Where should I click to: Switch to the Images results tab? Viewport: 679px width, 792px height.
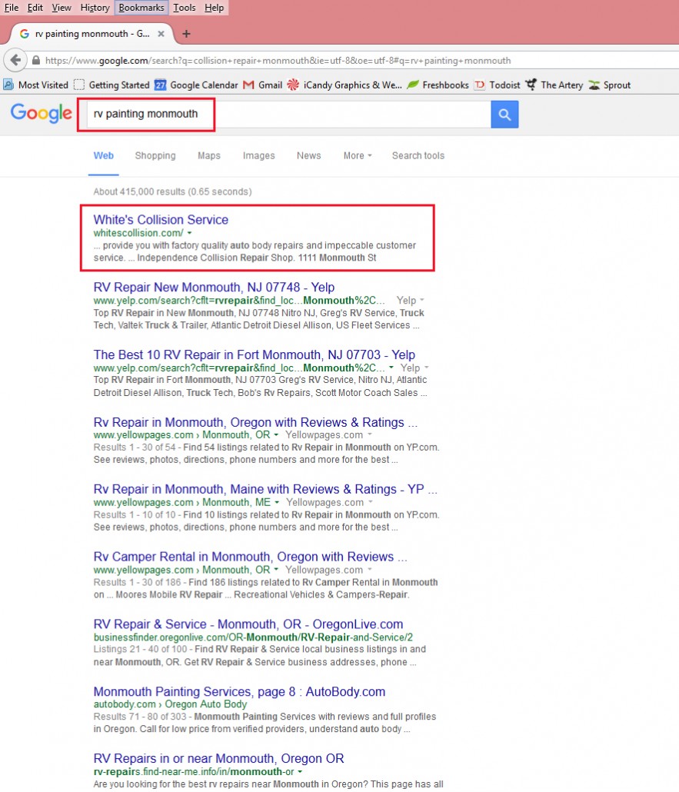coord(258,155)
